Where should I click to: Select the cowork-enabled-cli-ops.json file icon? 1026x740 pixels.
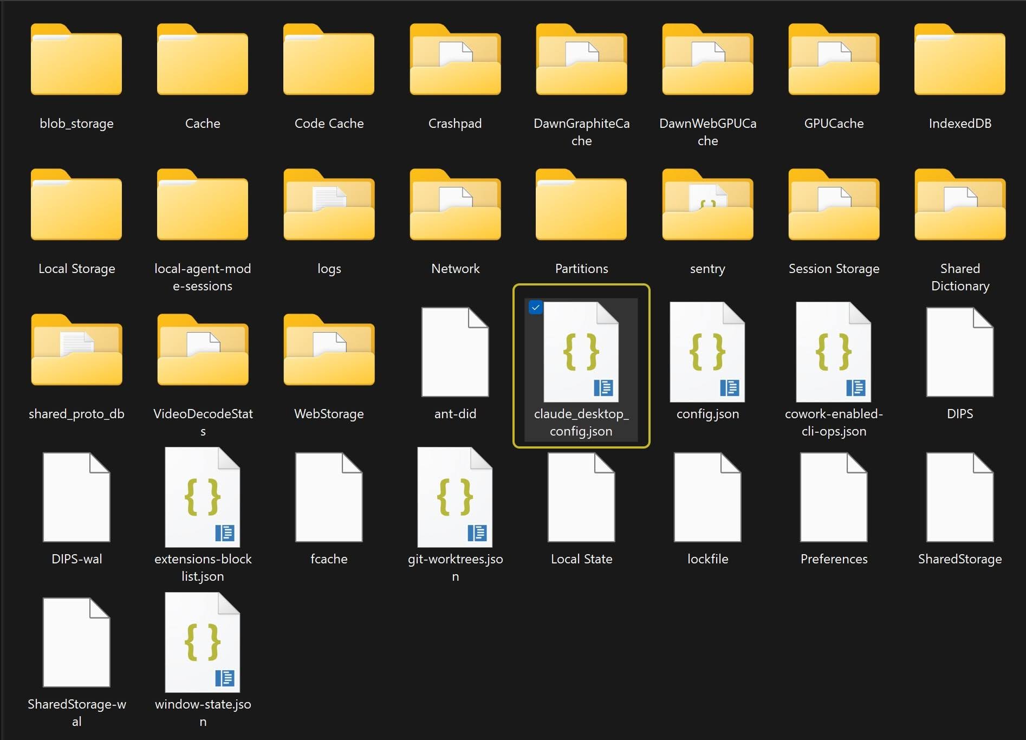834,352
